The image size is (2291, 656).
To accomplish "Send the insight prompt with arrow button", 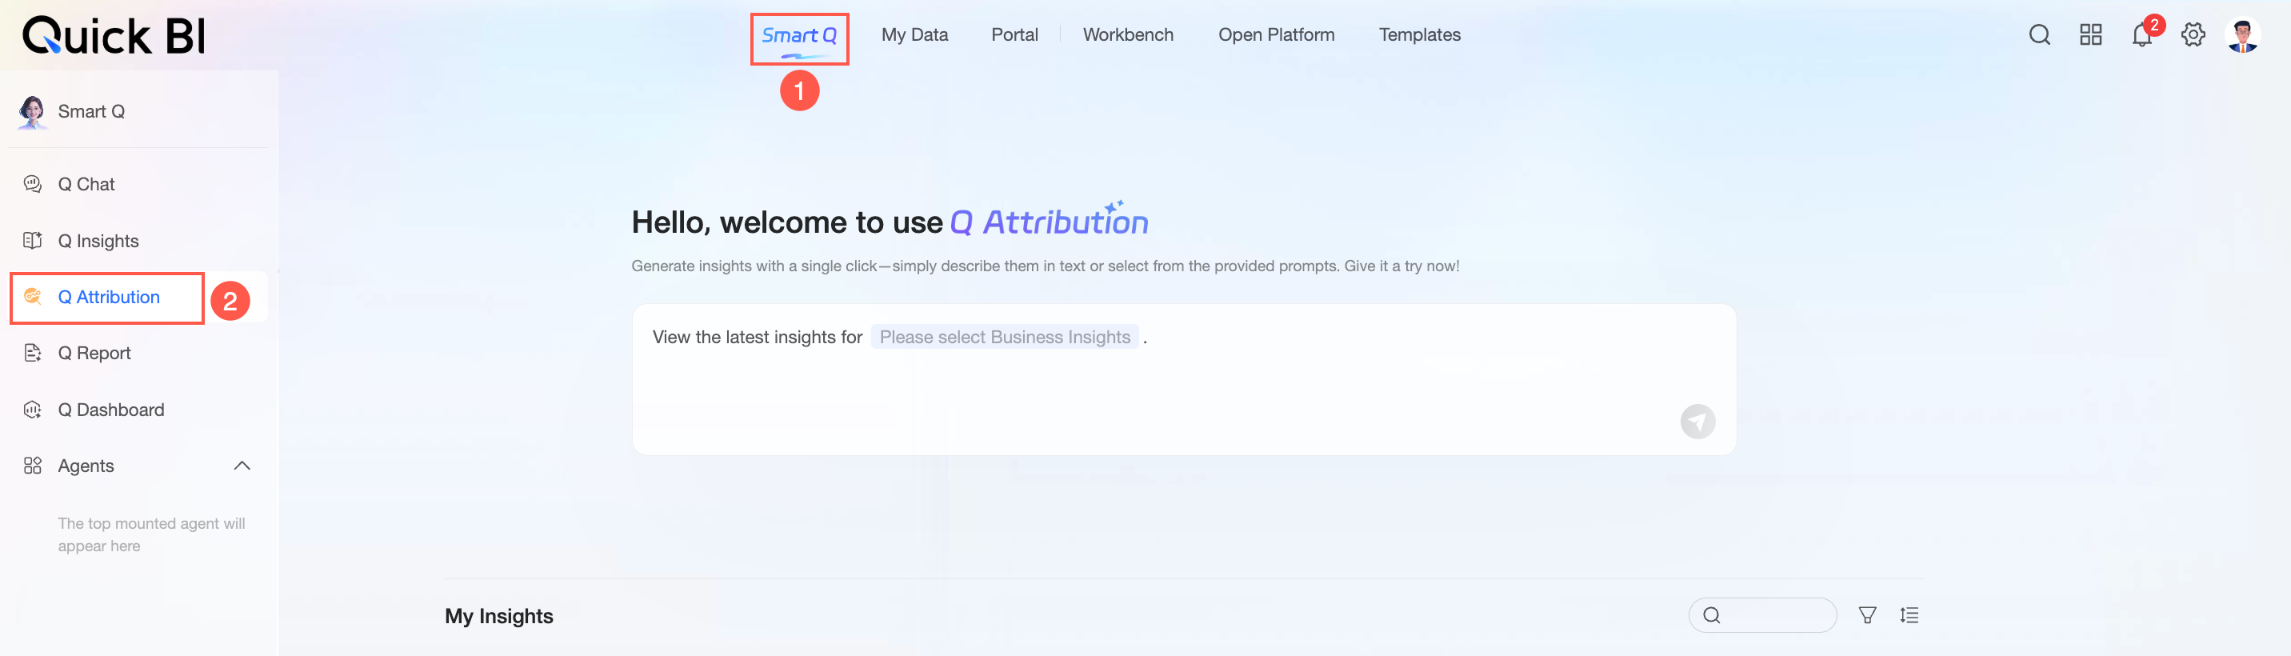I will click(1697, 422).
